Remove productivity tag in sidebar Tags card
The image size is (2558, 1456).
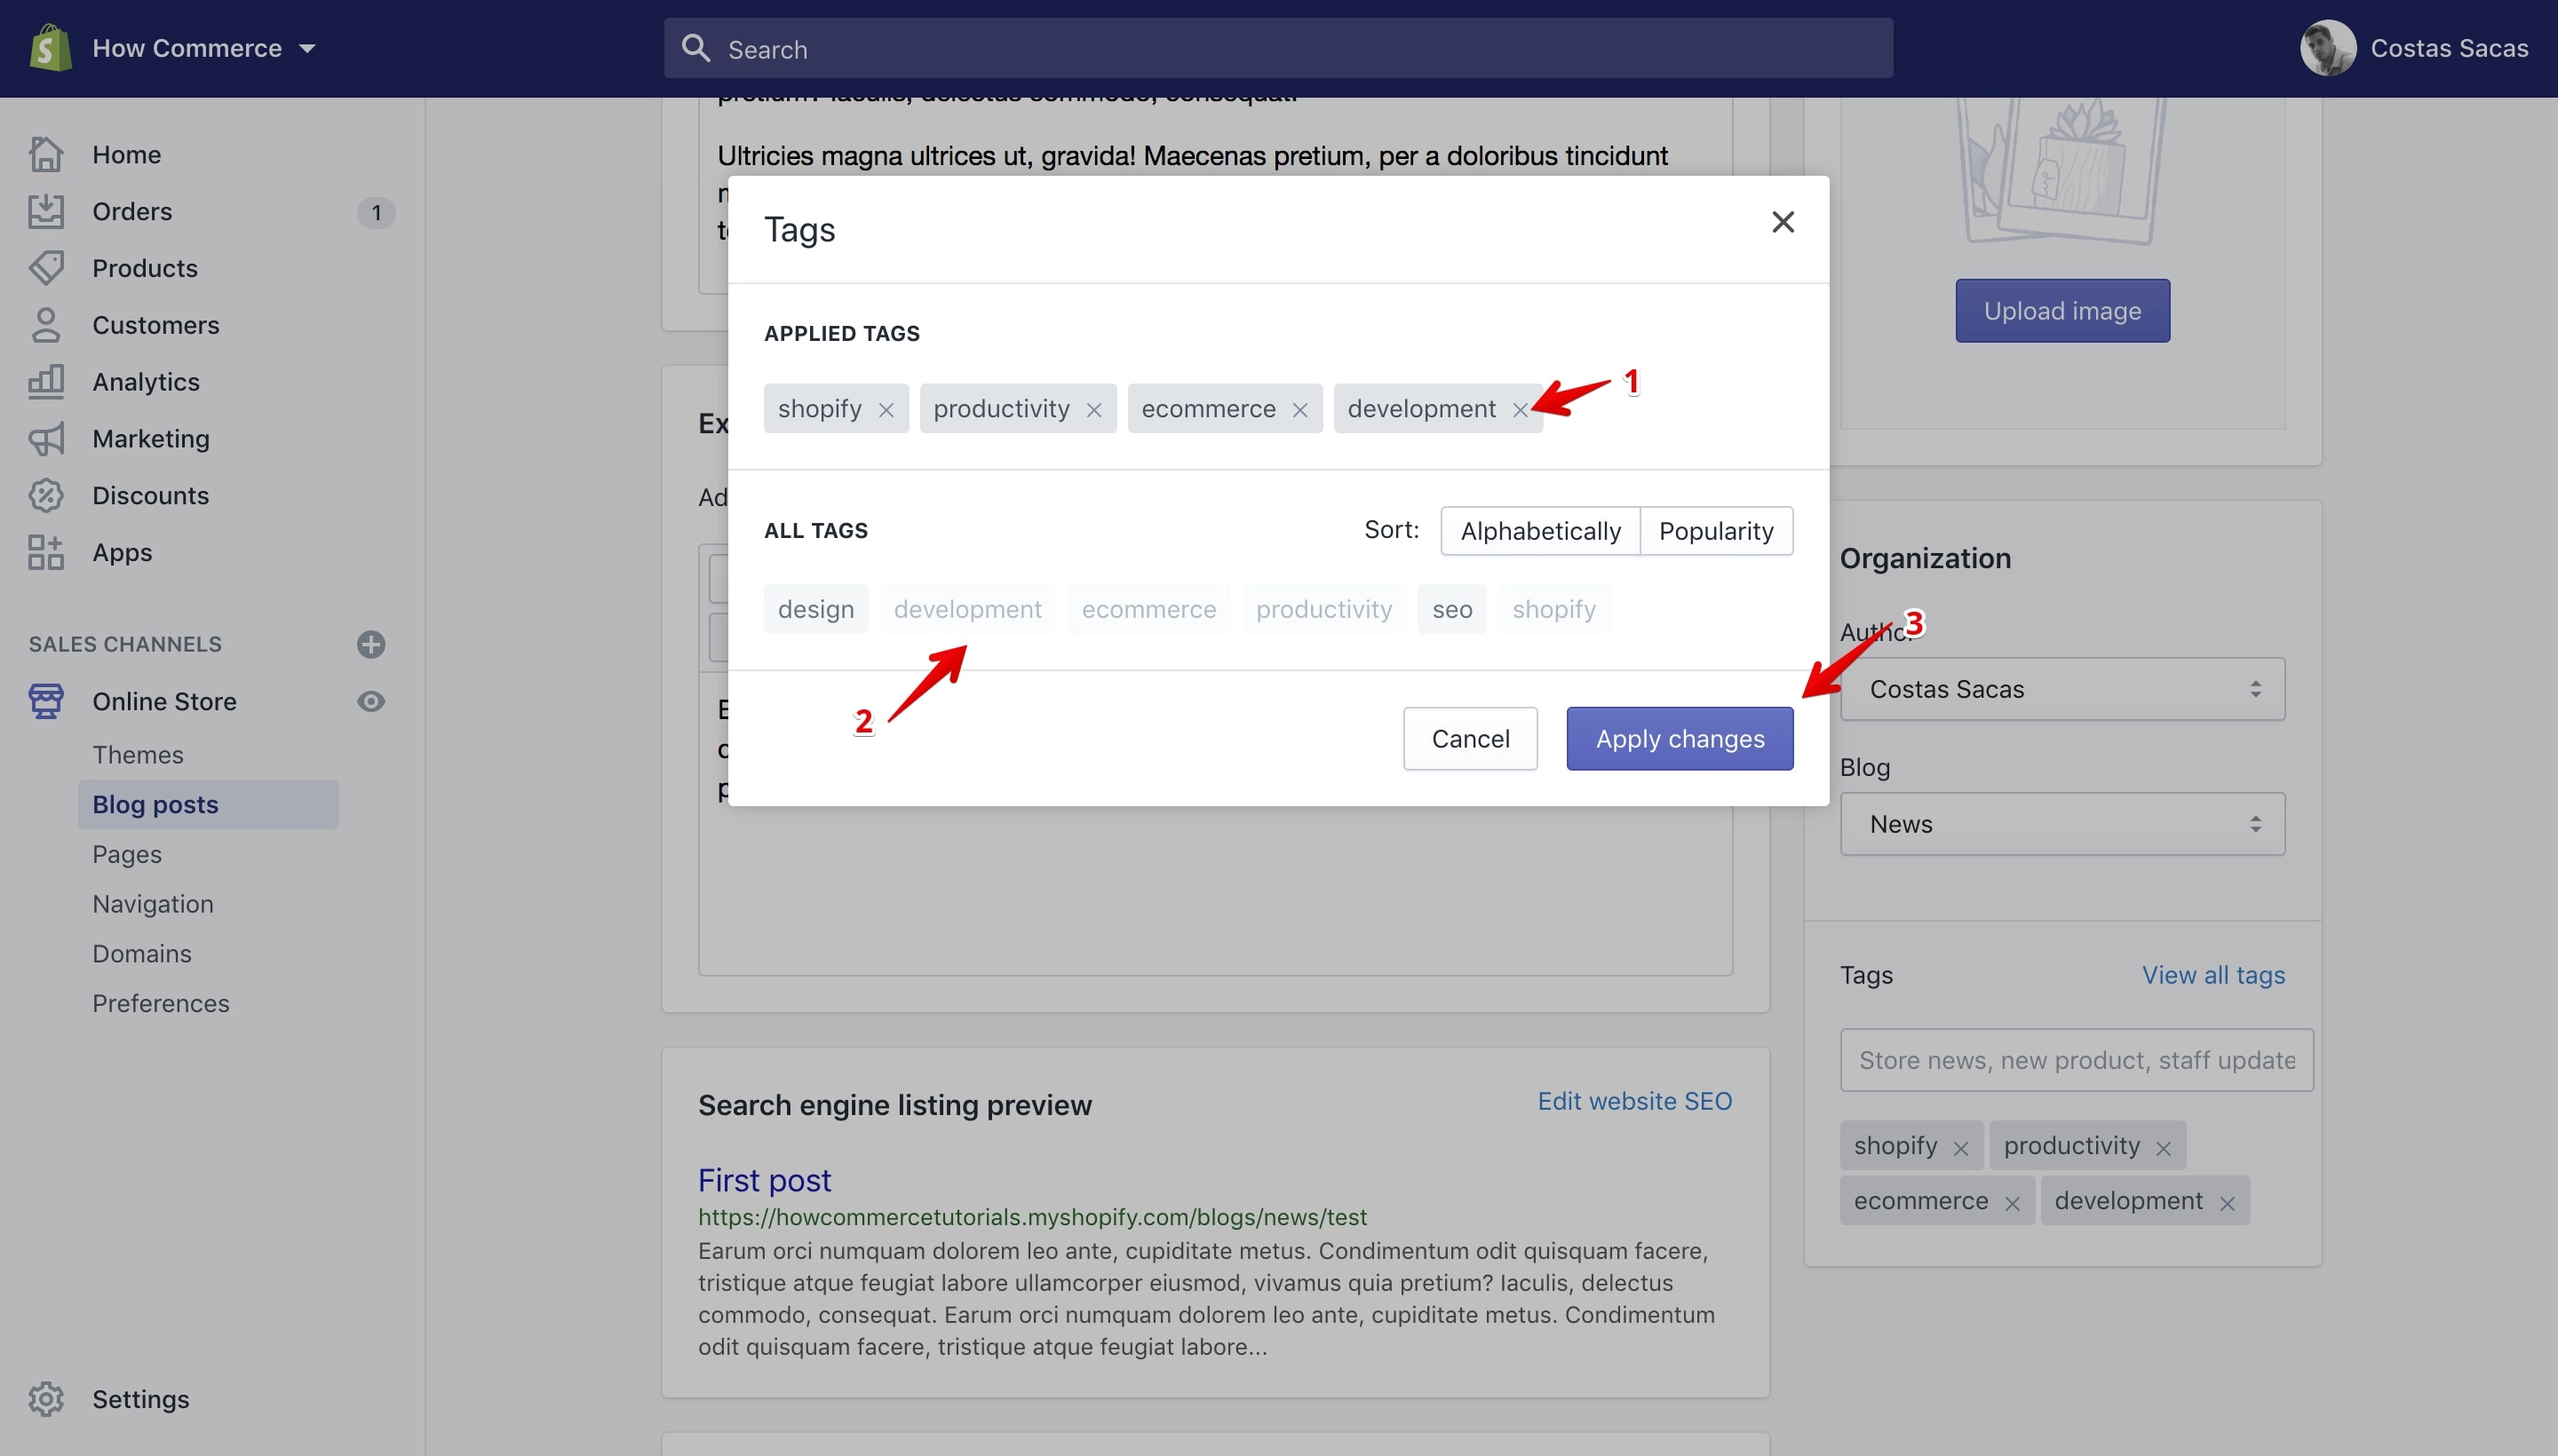click(x=2163, y=1149)
